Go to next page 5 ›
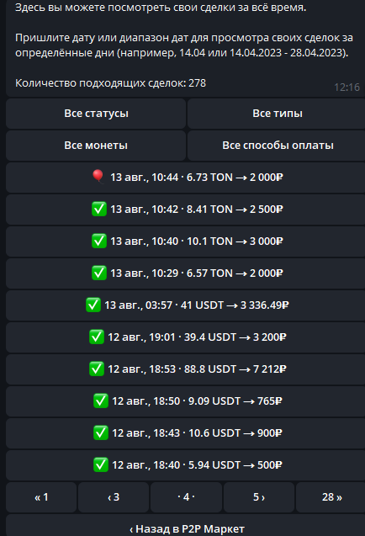This screenshot has height=536, width=365. click(x=259, y=497)
